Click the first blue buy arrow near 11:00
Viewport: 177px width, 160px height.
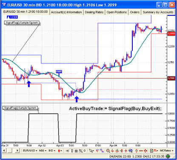(x=29, y=84)
